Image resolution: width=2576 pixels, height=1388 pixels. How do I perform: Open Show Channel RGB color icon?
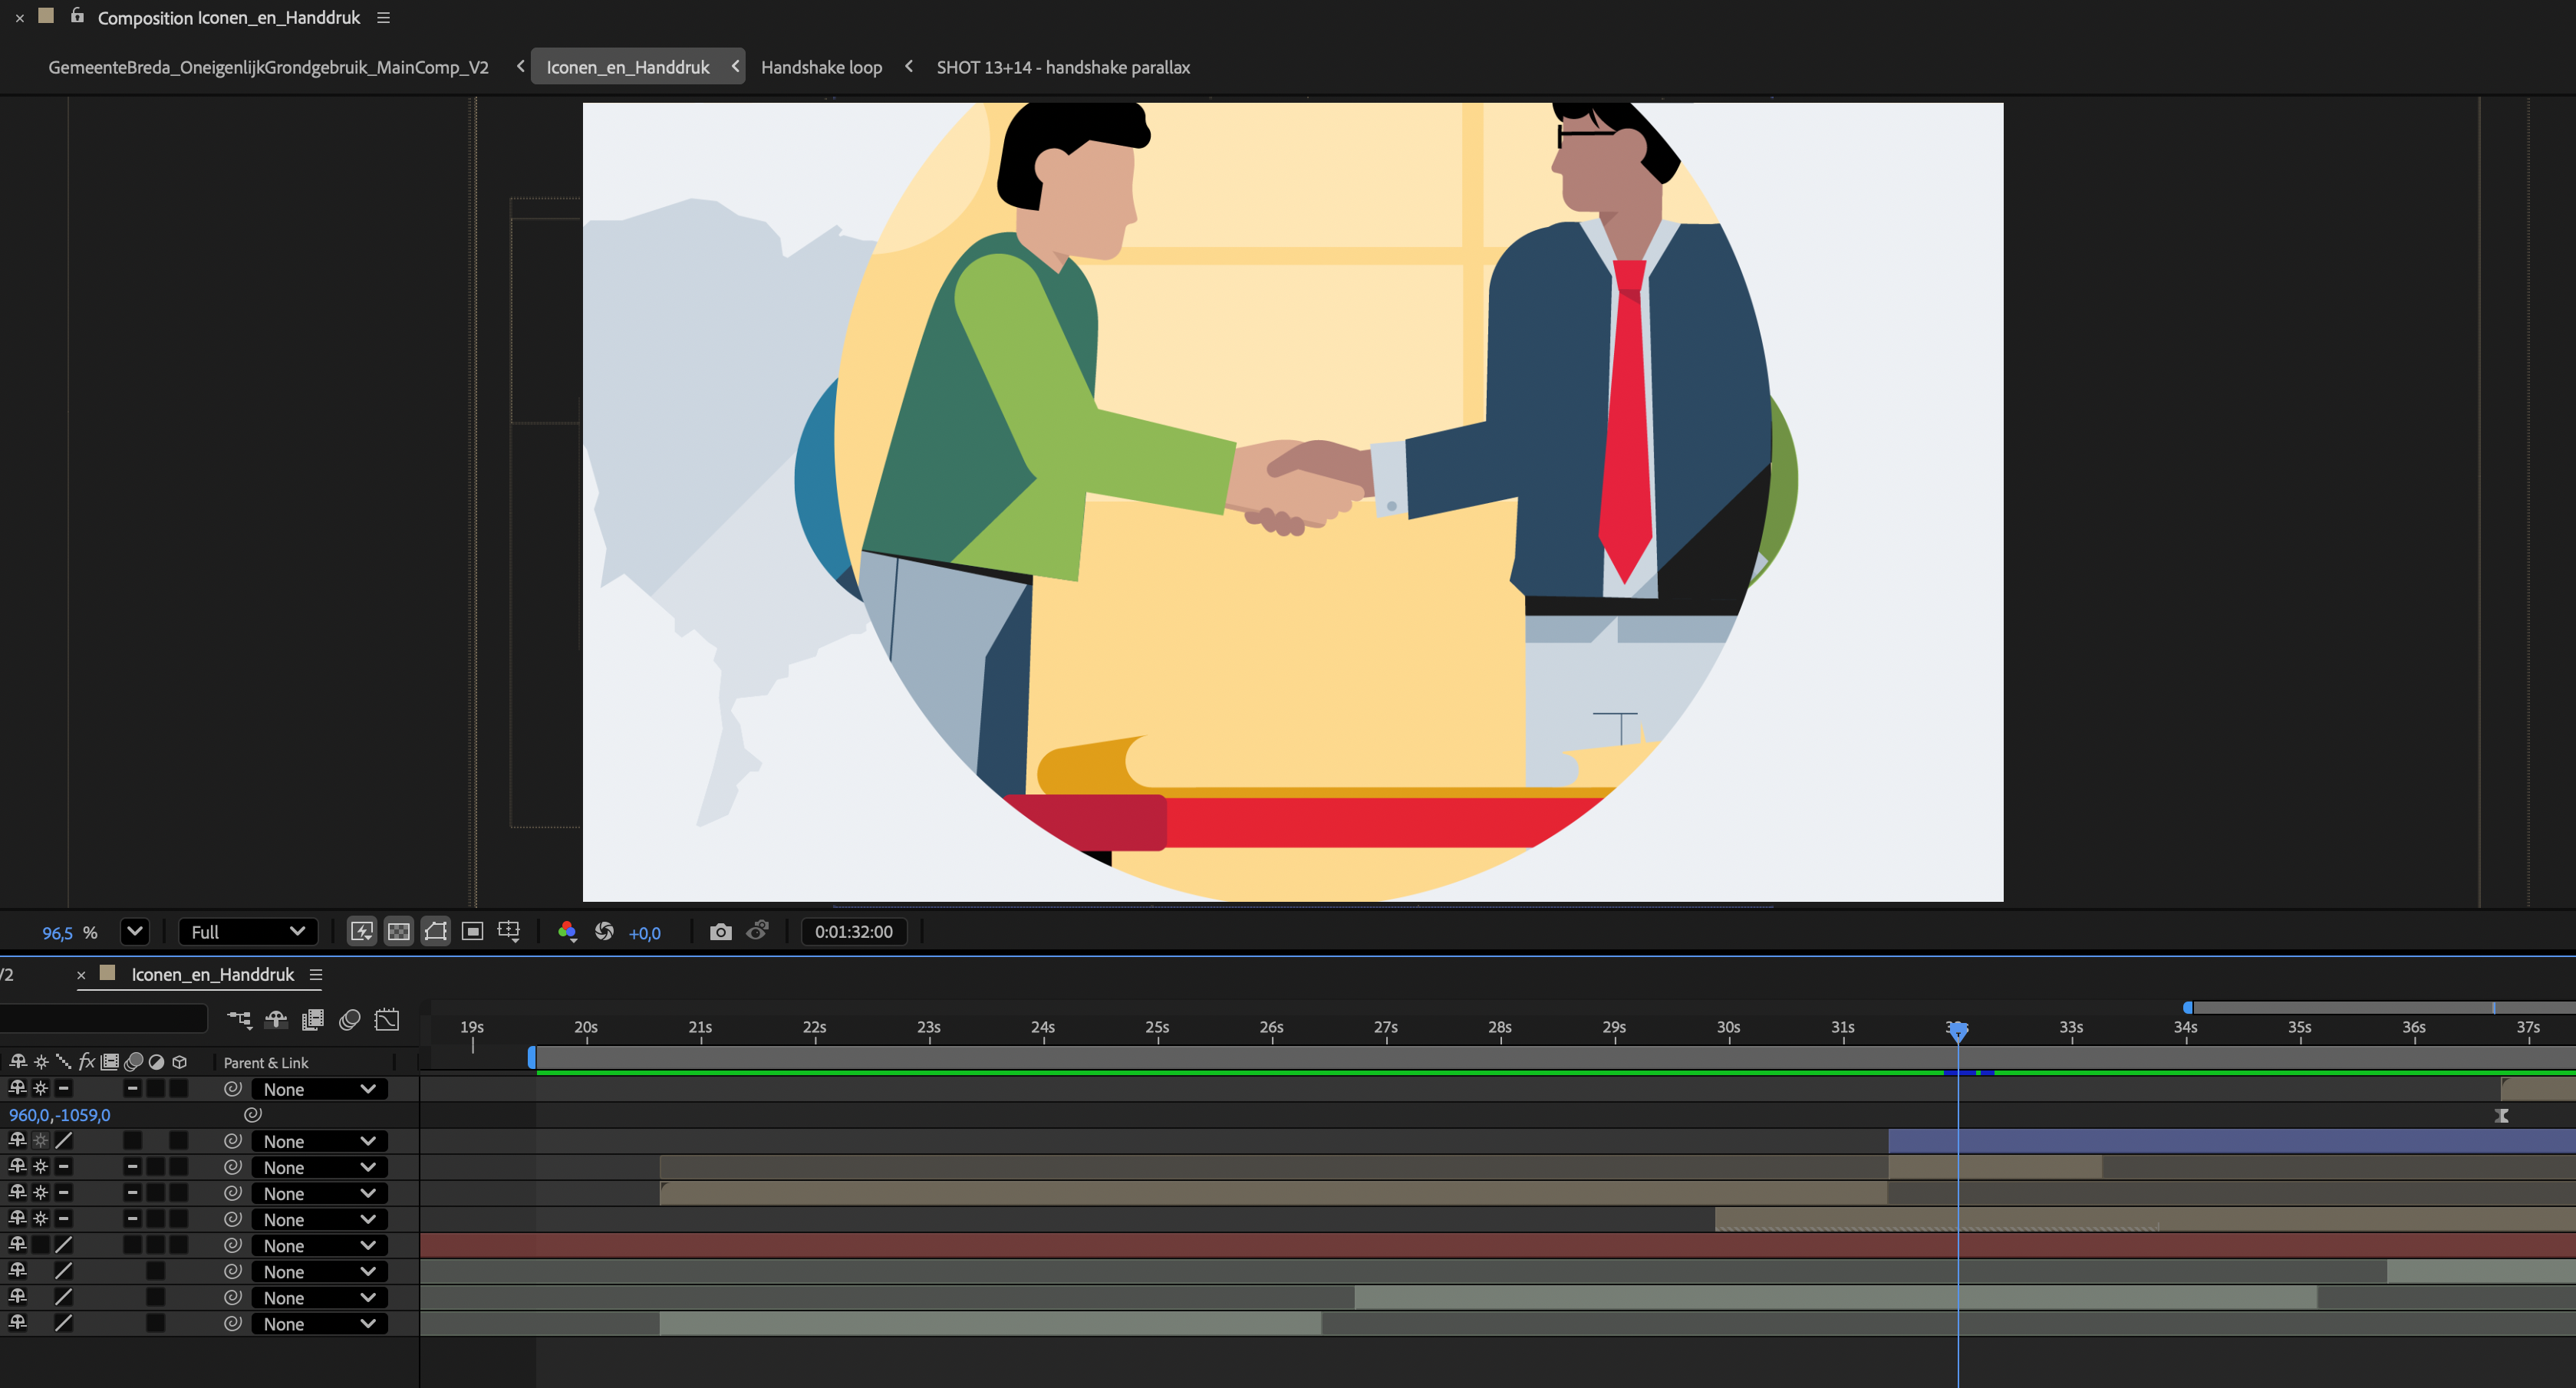[567, 932]
